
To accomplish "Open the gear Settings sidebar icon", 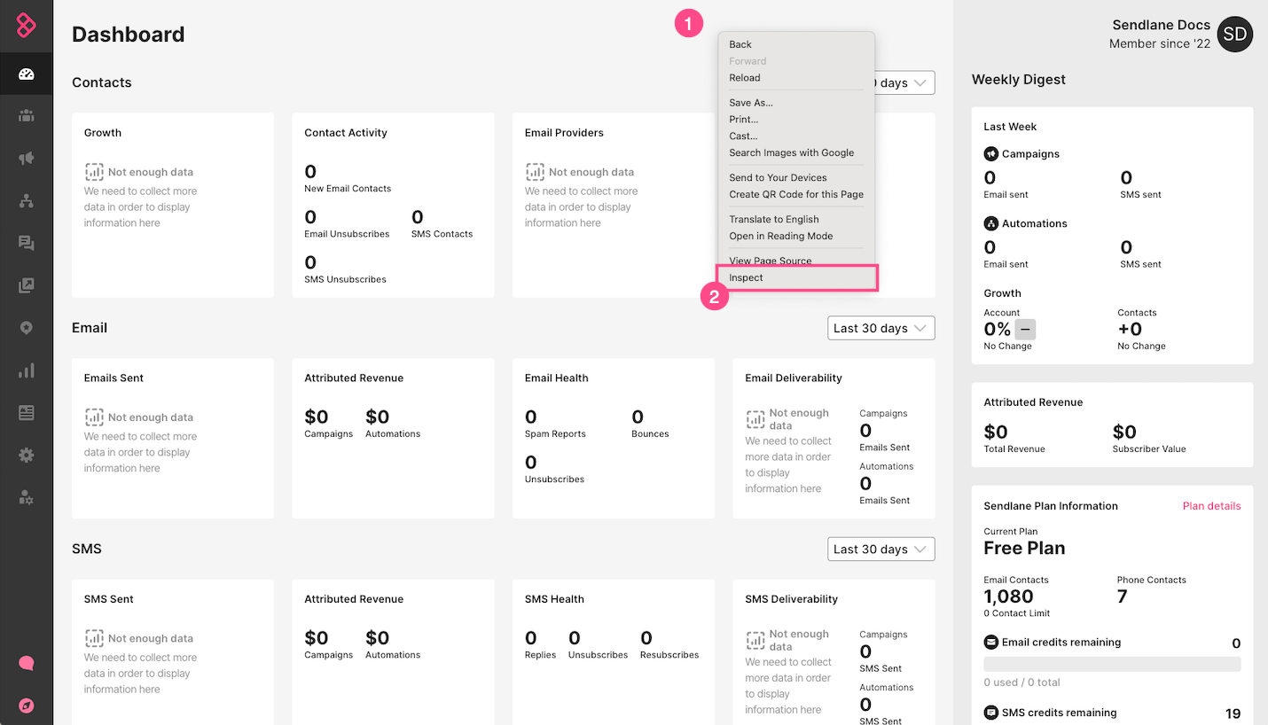I will 27,455.
